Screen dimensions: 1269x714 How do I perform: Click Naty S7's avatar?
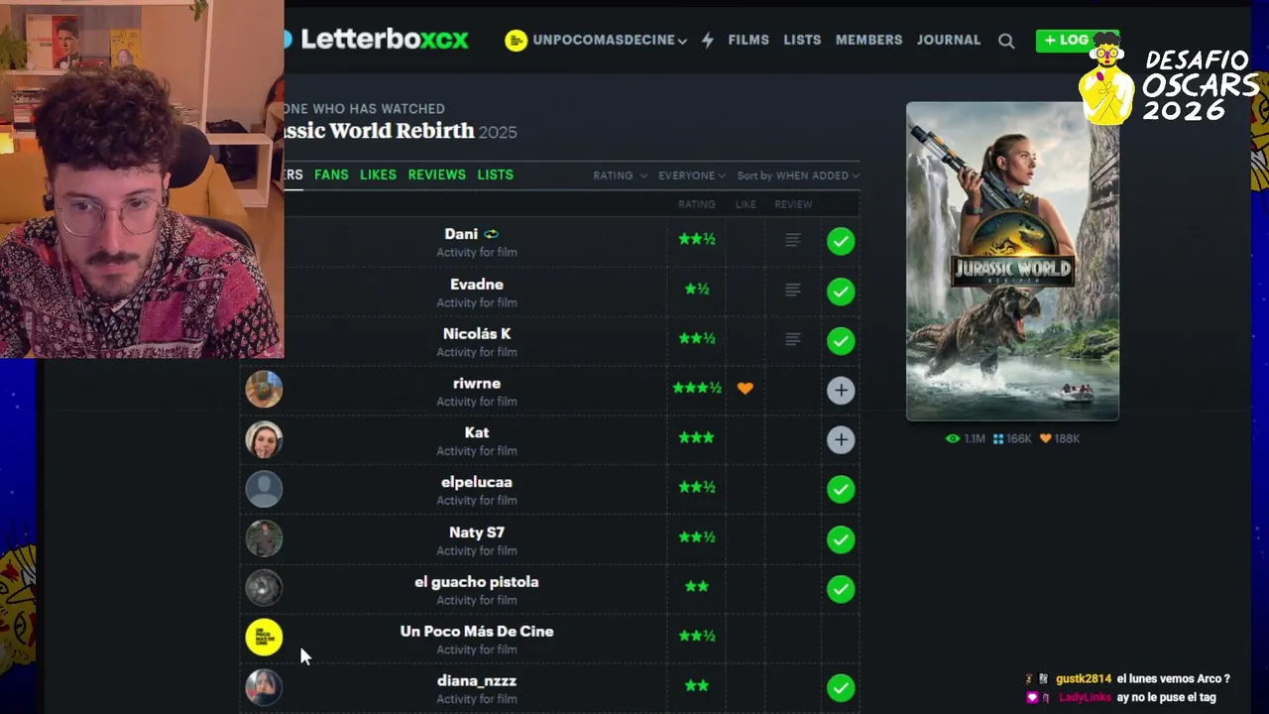click(264, 538)
